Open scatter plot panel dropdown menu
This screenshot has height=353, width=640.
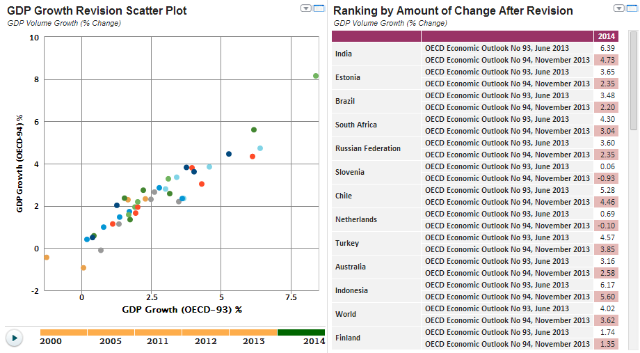(x=305, y=8)
